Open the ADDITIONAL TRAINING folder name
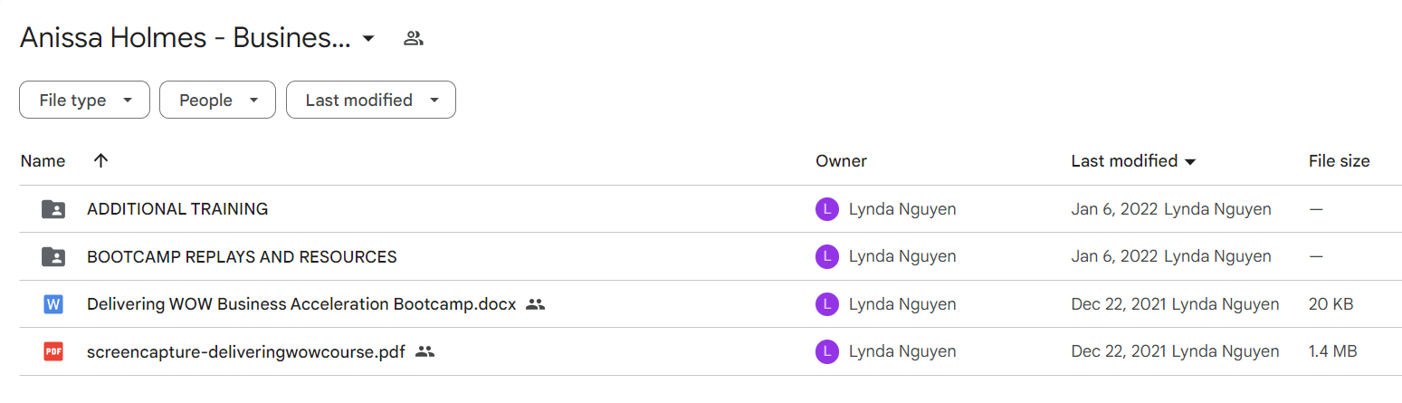Image resolution: width=1402 pixels, height=403 pixels. (x=177, y=209)
